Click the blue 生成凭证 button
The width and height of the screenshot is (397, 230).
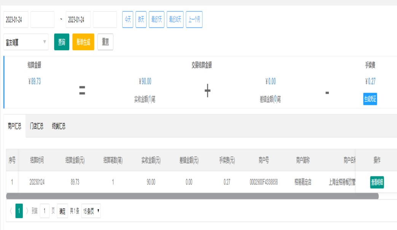[370, 99]
